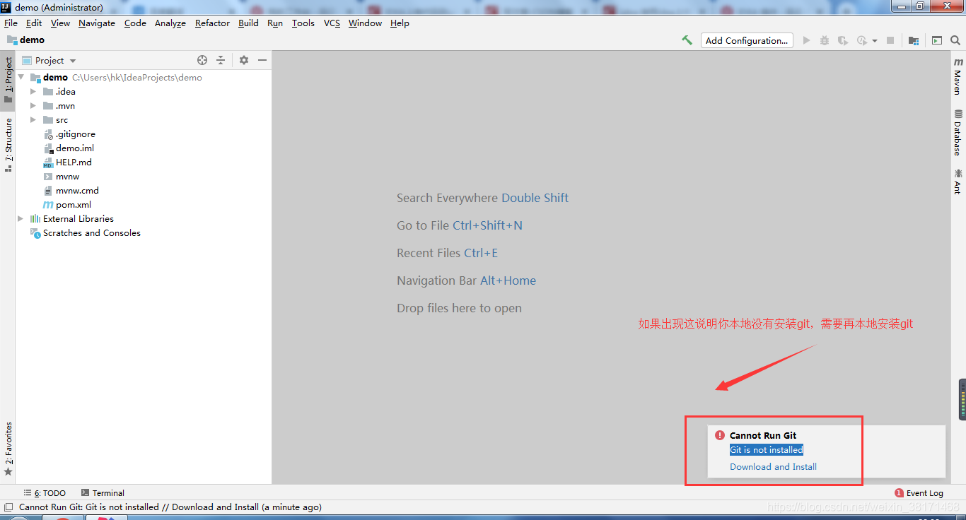Open the TODO tool window
This screenshot has width=966, height=520.
tap(45, 493)
